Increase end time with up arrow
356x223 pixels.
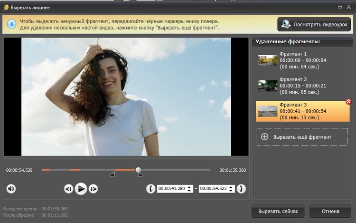click(231, 187)
